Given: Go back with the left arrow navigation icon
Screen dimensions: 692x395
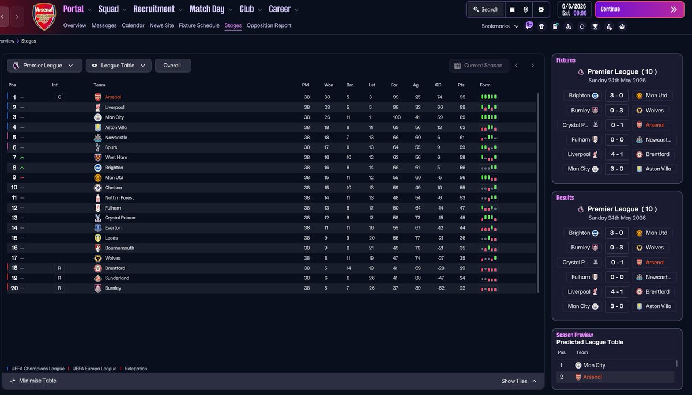Looking at the screenshot, I should [x=2, y=17].
